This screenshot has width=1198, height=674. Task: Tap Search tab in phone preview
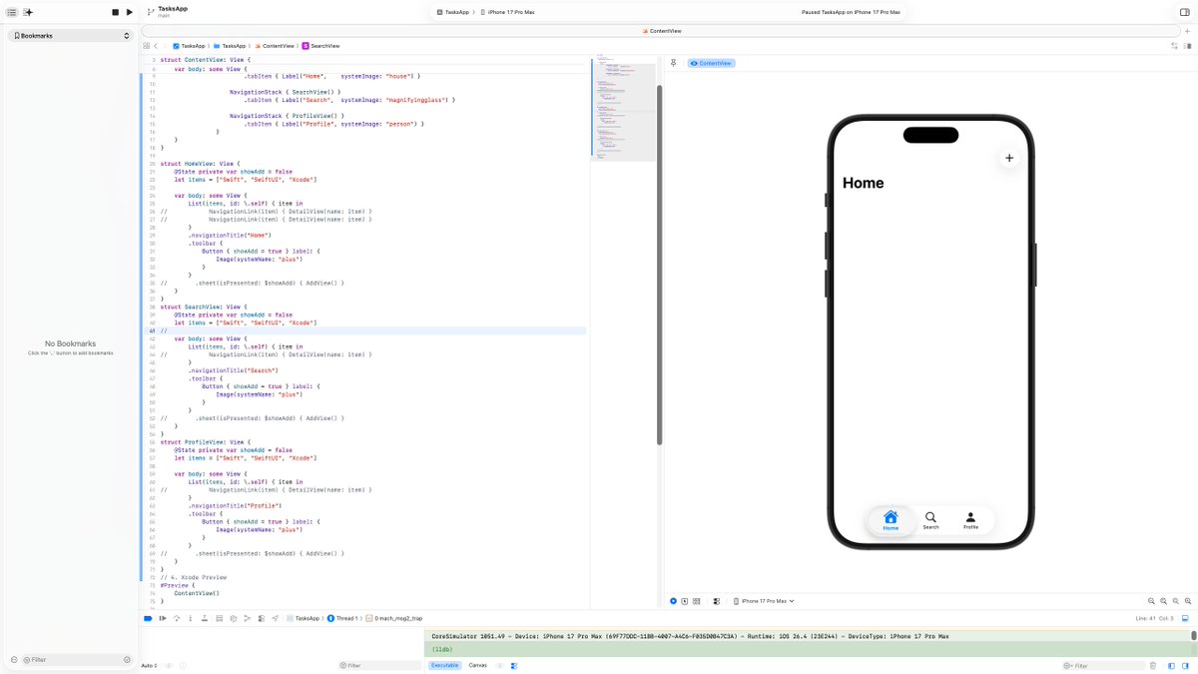point(930,520)
